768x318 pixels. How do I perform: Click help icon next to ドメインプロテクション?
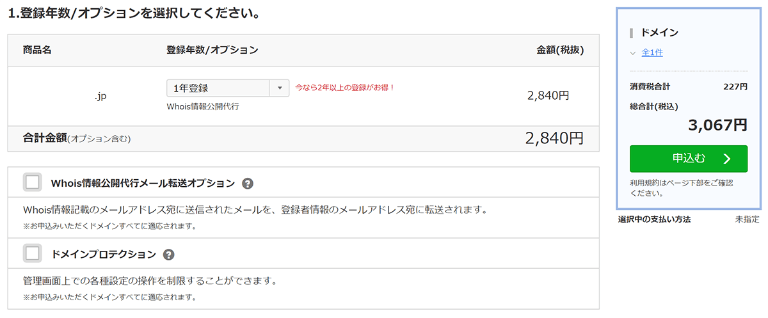(169, 255)
